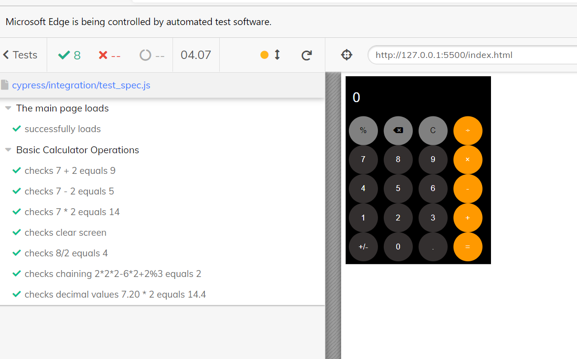This screenshot has height=359, width=577.
Task: Click the orange equals button
Action: (468, 247)
